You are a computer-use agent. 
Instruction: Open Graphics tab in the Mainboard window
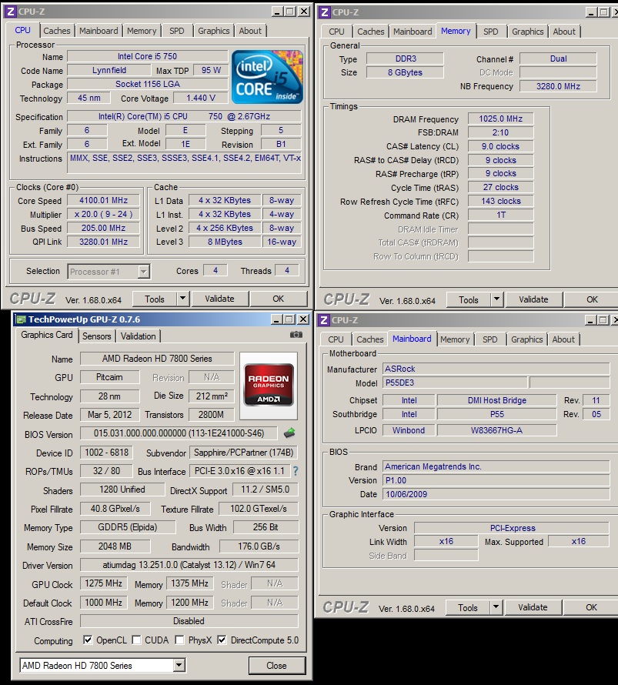pos(527,339)
